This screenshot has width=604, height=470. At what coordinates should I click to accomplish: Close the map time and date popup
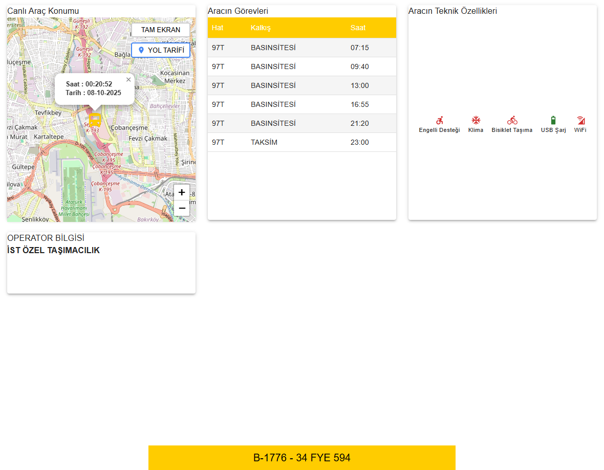coord(128,79)
